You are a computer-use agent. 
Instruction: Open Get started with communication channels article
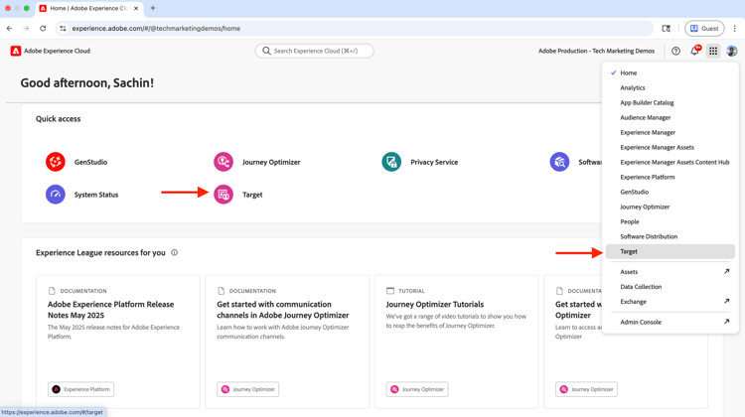click(x=283, y=310)
